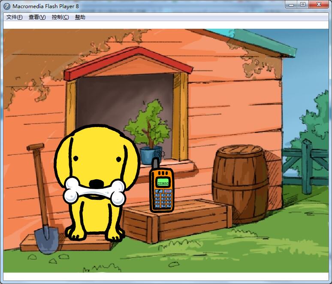The image size is (332, 284).
Task: Click the shovel leaning on the wall
Action: (43, 199)
